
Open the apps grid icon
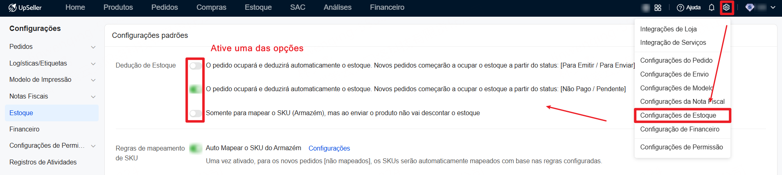click(x=658, y=7)
